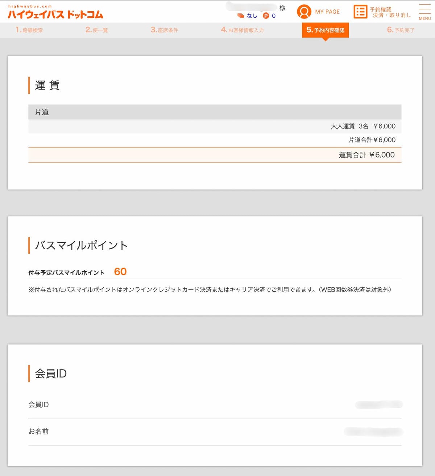Click the 会員ID row label

tap(38, 405)
